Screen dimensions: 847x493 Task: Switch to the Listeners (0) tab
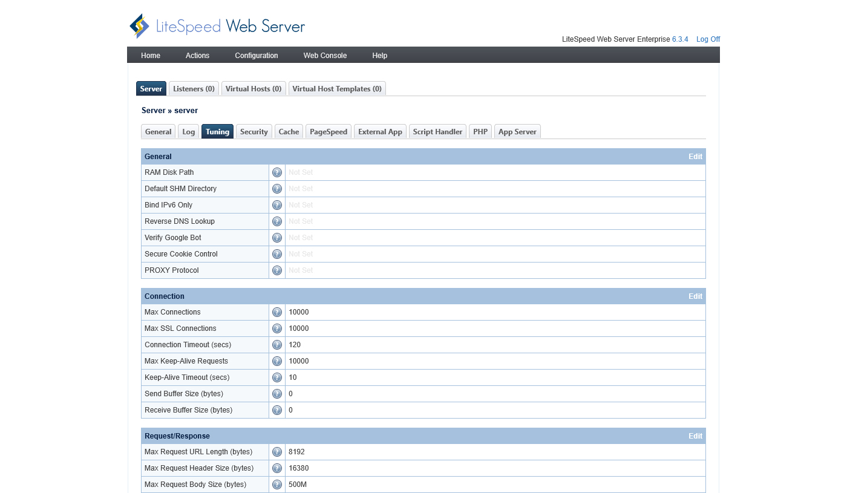(194, 89)
